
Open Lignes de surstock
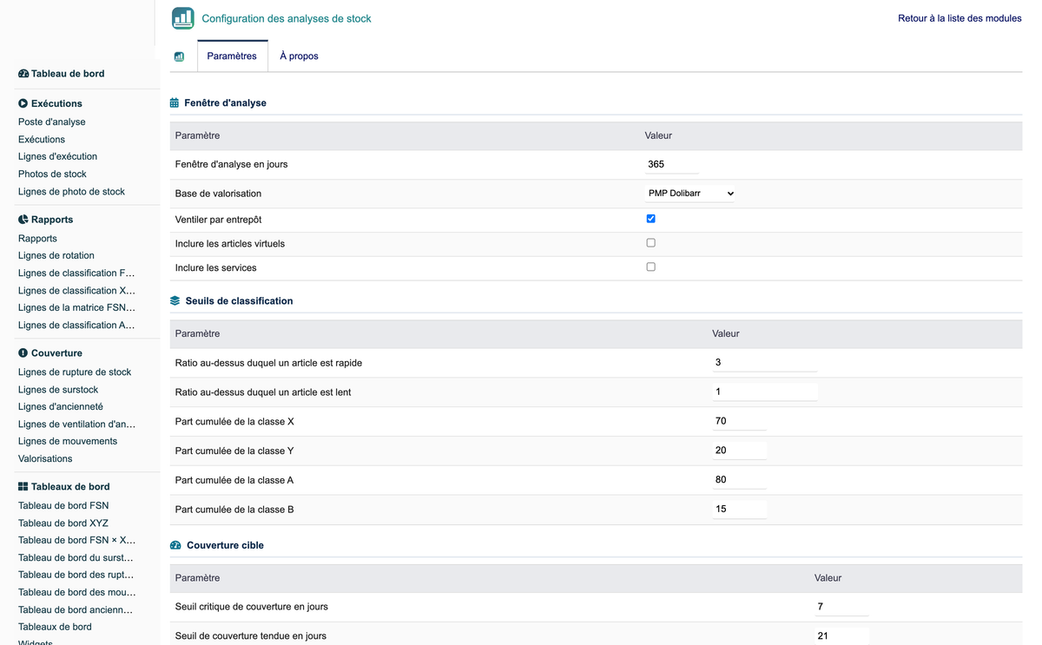[58, 390]
